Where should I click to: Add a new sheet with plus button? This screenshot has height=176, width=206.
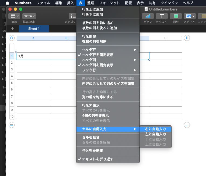12,28
